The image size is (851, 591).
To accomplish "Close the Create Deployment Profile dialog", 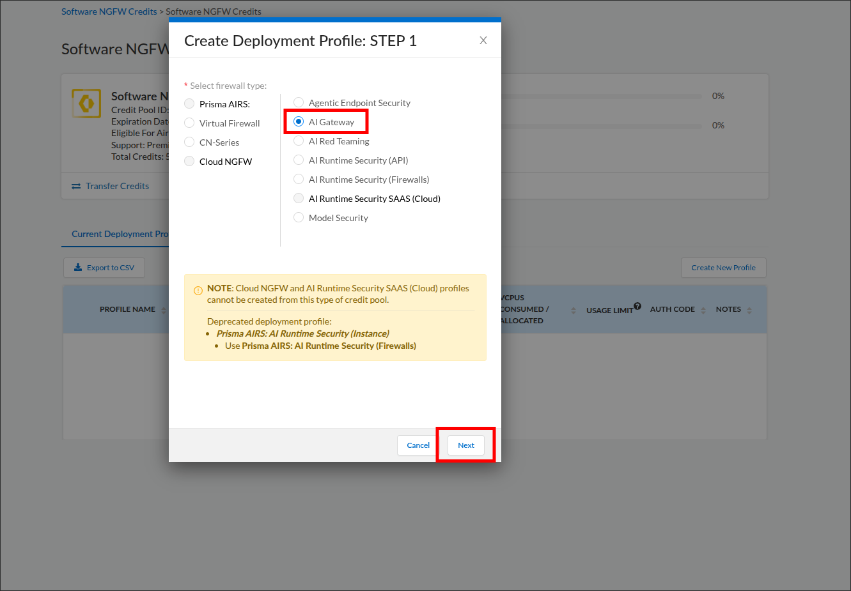I will [483, 40].
